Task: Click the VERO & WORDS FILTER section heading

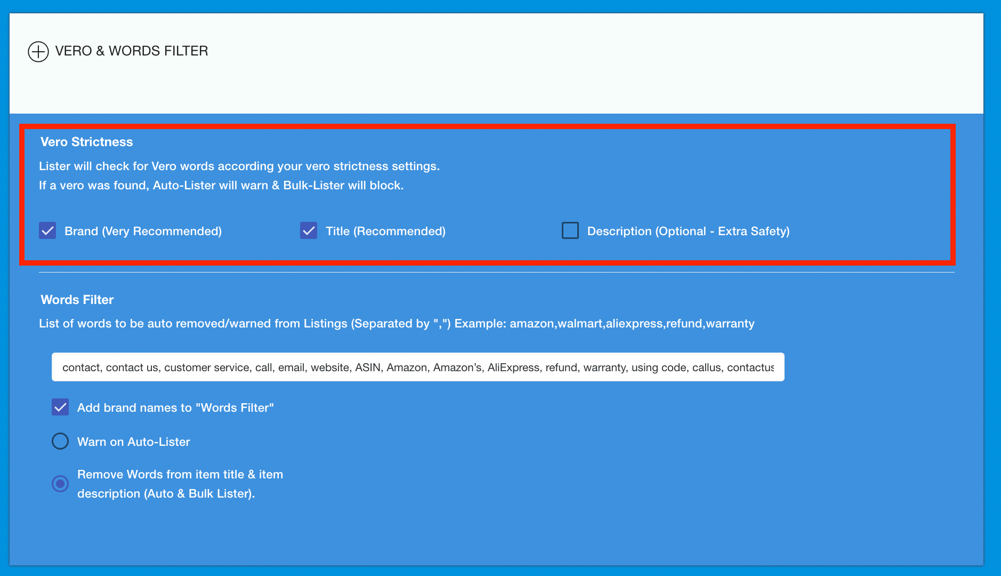Action: coord(132,51)
